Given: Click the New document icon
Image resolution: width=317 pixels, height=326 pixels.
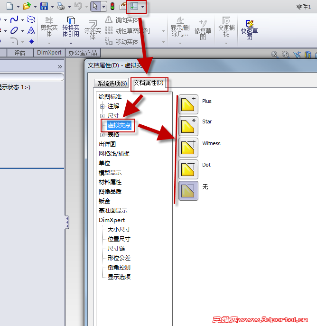Looking at the screenshot, I should [x=10, y=6].
